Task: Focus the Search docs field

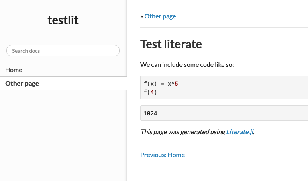Action: point(63,51)
